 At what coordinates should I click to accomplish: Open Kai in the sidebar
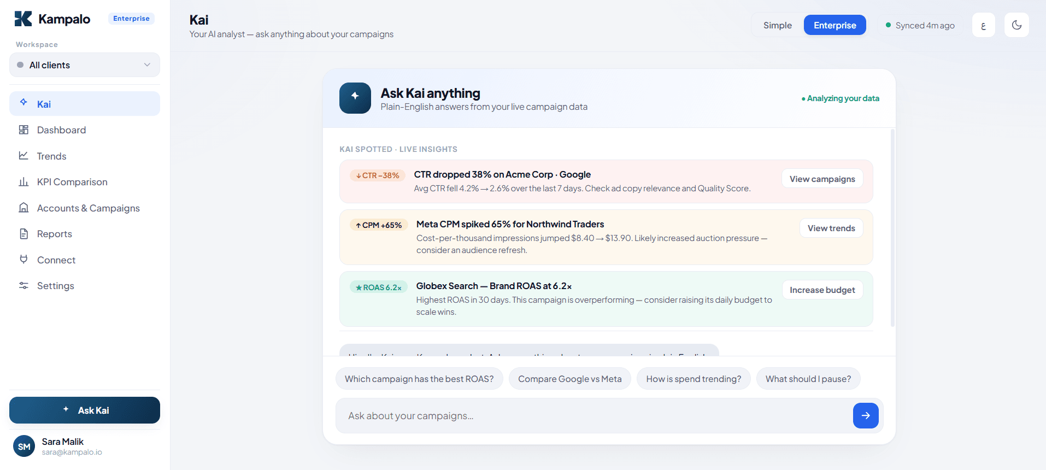(85, 104)
